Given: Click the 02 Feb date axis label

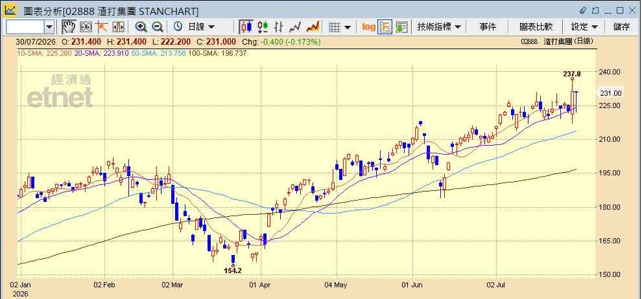Looking at the screenshot, I should point(104,284).
